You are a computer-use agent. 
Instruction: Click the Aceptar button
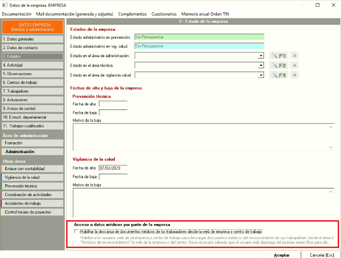(x=281, y=255)
